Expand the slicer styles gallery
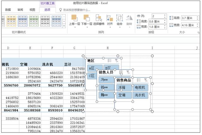This screenshot has width=202, height=135. point(64,26)
